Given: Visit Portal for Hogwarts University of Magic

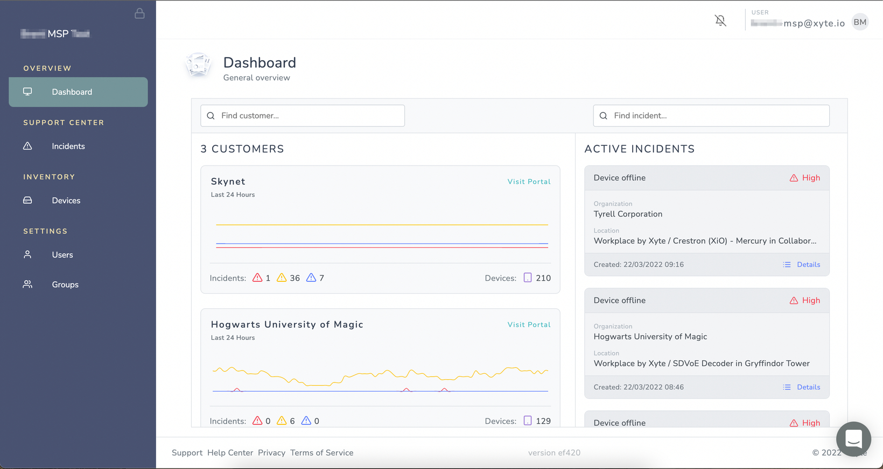Looking at the screenshot, I should pos(529,325).
